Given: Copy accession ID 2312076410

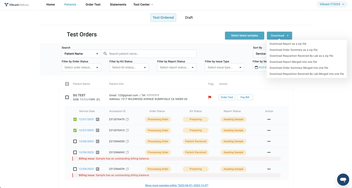Looking at the screenshot, I should 127,131.
